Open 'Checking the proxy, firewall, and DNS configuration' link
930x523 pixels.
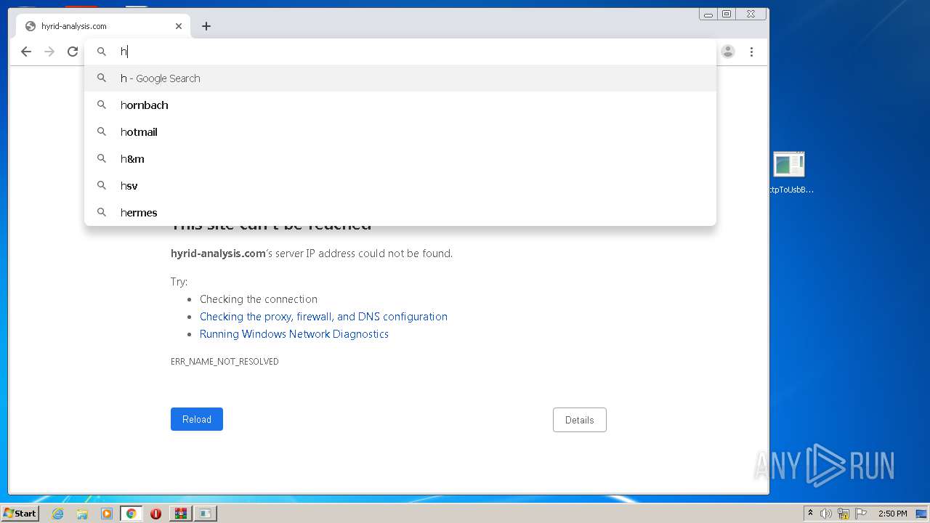[323, 317]
